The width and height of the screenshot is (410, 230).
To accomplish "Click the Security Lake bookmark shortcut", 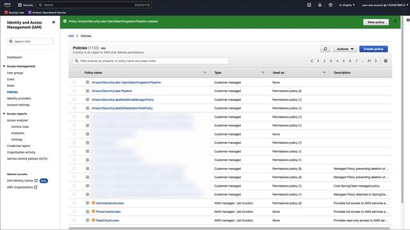I will coord(14,12).
